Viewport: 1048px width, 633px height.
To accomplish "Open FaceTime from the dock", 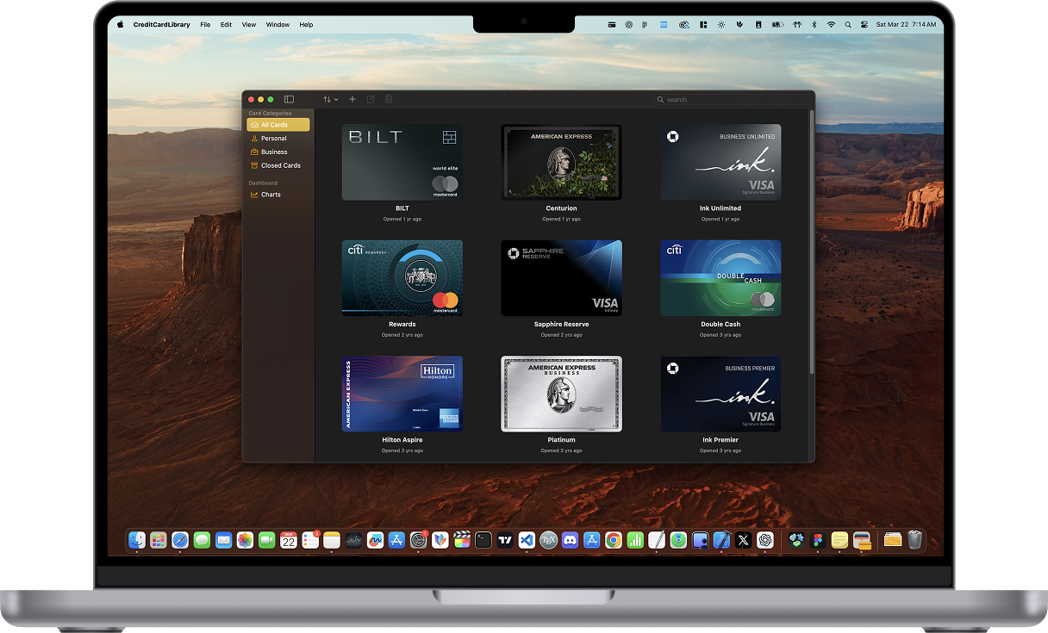I will 266,540.
